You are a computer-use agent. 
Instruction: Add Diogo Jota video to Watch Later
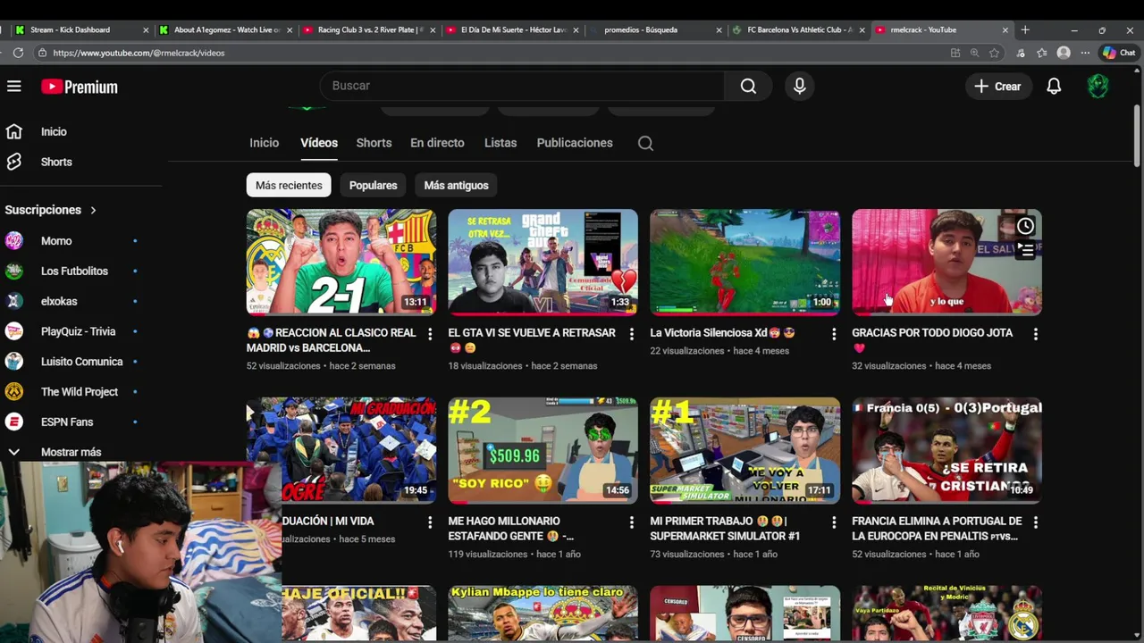click(1025, 226)
